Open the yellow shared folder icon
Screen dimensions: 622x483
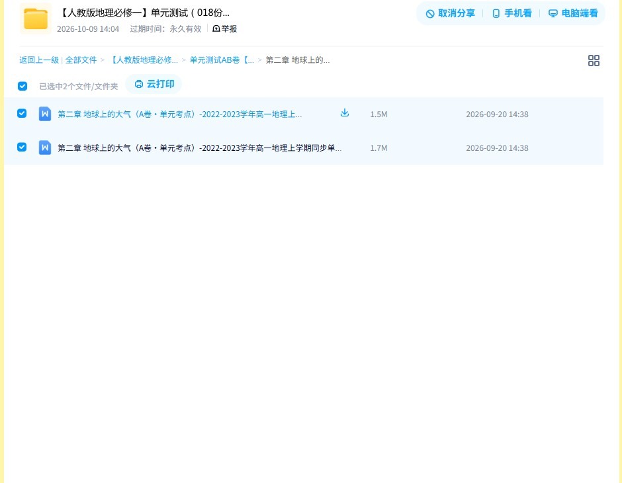[36, 19]
